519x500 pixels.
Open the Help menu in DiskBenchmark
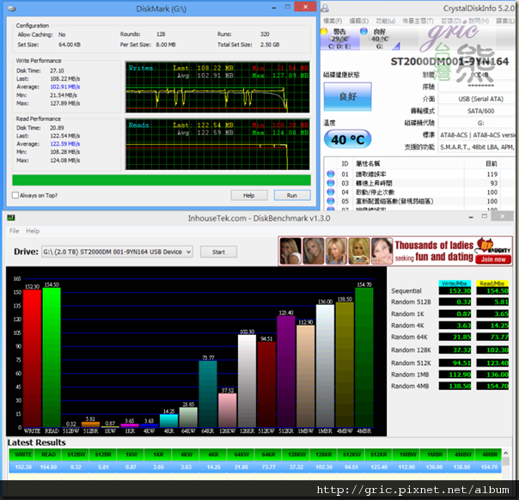pos(33,231)
